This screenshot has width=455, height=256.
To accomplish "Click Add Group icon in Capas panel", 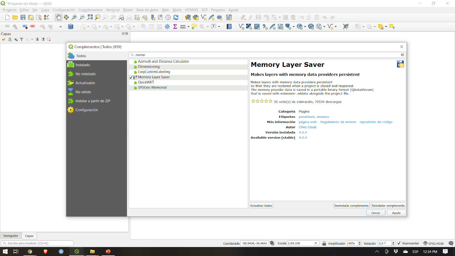I will pyautogui.click(x=10, y=39).
